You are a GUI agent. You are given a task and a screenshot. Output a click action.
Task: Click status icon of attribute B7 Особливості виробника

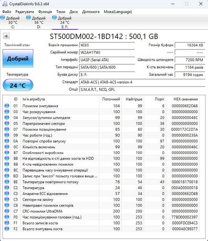tap(7, 152)
